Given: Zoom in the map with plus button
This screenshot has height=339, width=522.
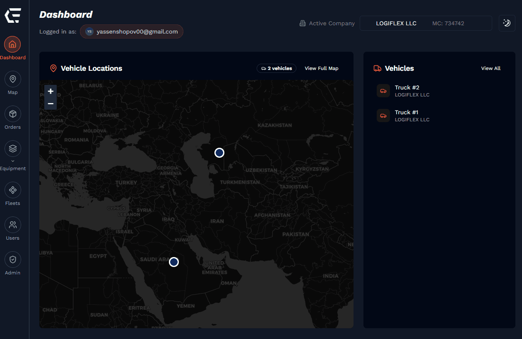Looking at the screenshot, I should 51,91.
